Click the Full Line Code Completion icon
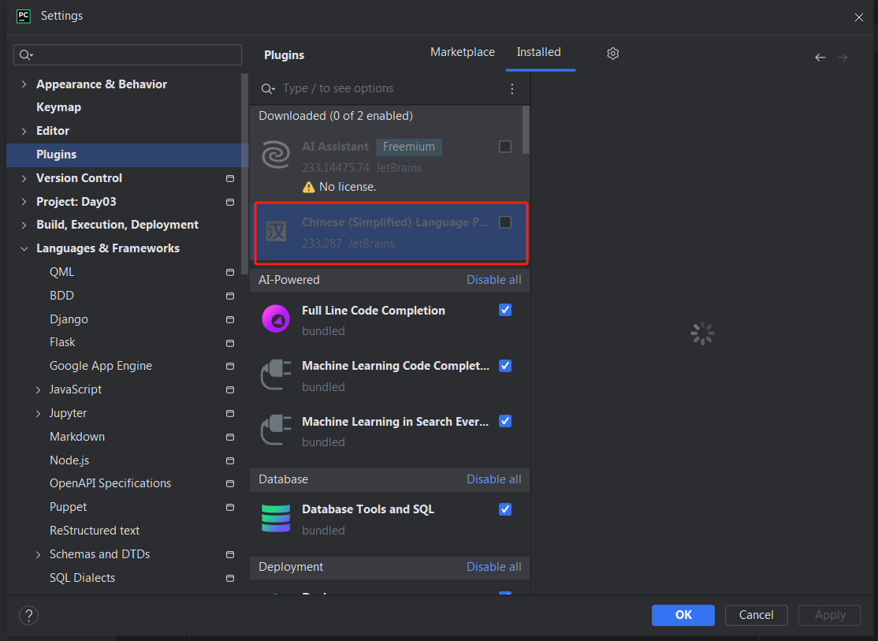878x641 pixels. click(x=276, y=319)
